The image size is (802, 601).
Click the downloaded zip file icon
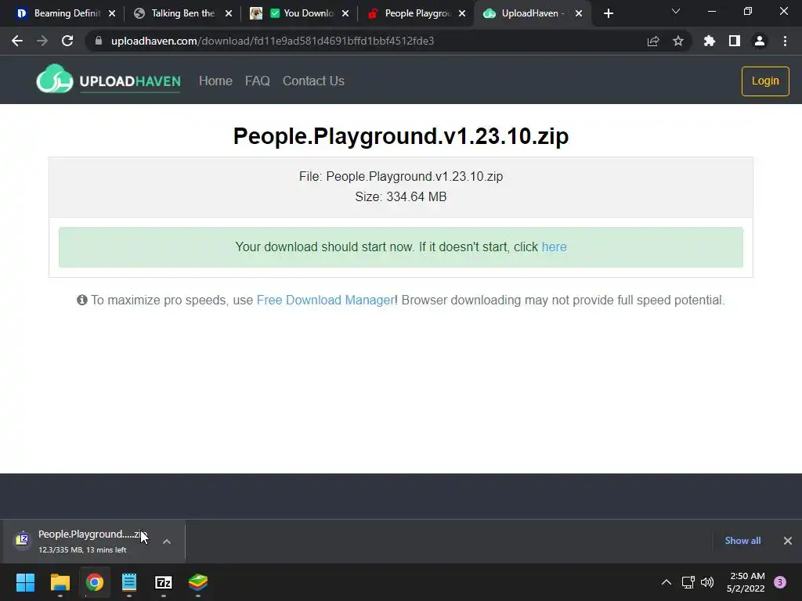(22, 539)
